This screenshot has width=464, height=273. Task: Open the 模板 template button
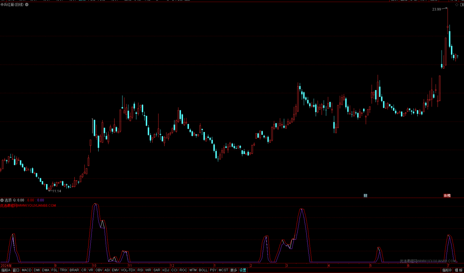[459, 270]
